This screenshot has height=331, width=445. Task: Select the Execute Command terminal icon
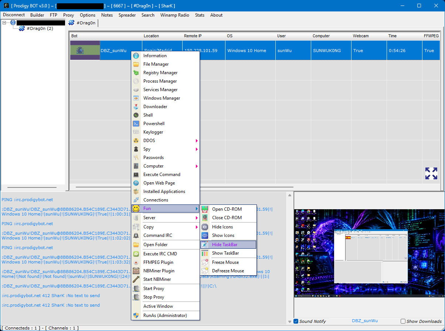point(136,175)
